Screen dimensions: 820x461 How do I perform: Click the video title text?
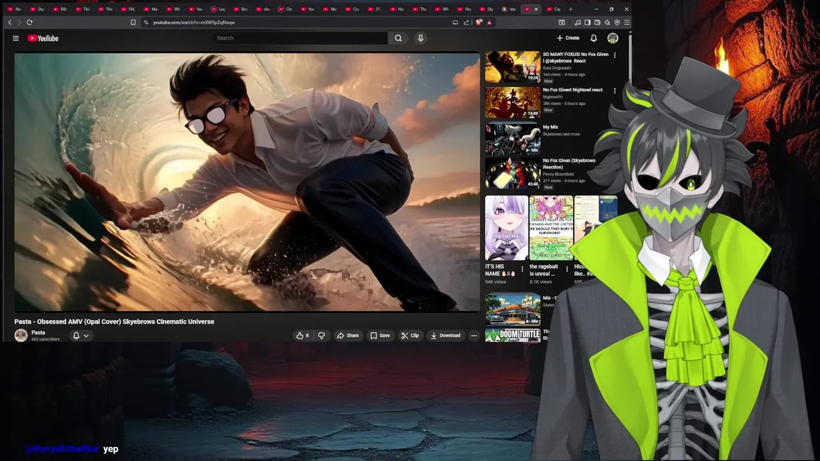click(114, 321)
